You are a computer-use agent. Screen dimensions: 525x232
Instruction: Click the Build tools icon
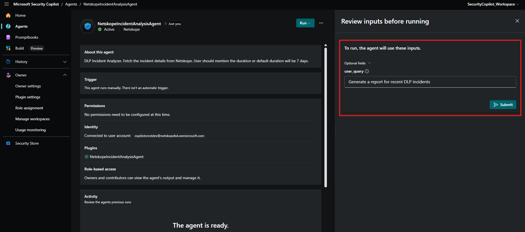pos(8,48)
